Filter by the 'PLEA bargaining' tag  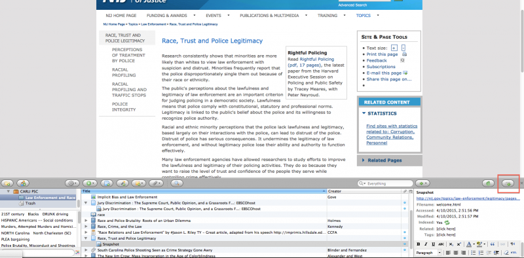tap(15, 239)
